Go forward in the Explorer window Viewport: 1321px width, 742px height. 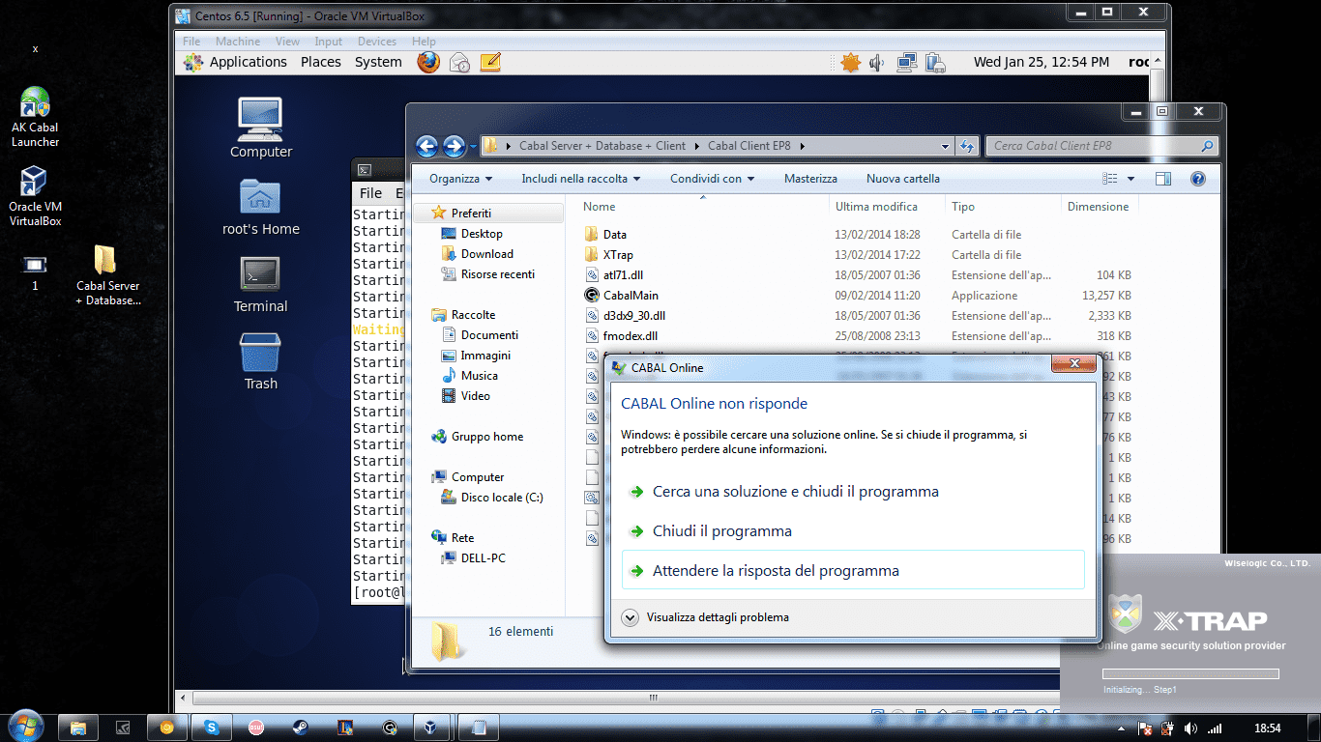coord(455,146)
